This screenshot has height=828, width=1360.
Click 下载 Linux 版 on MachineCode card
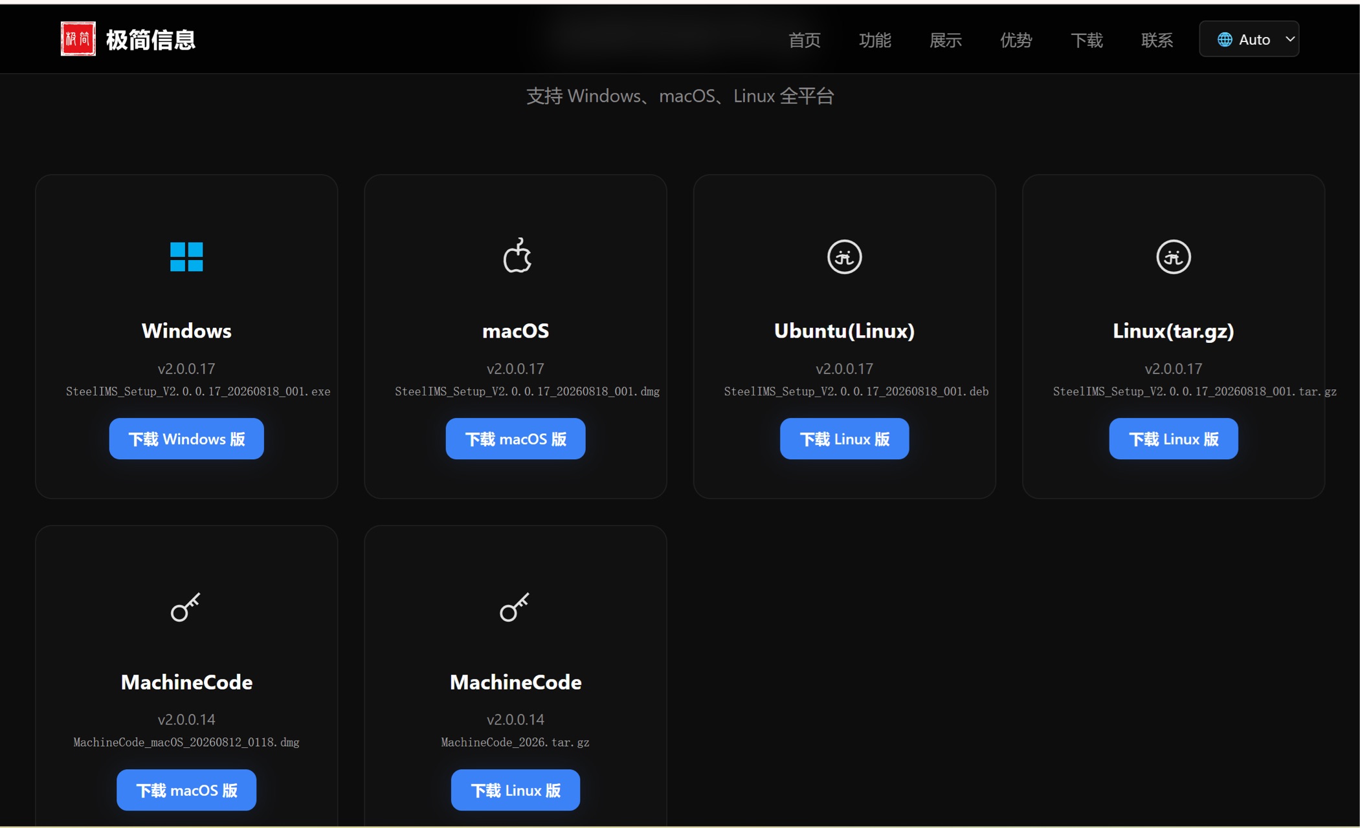[515, 790]
